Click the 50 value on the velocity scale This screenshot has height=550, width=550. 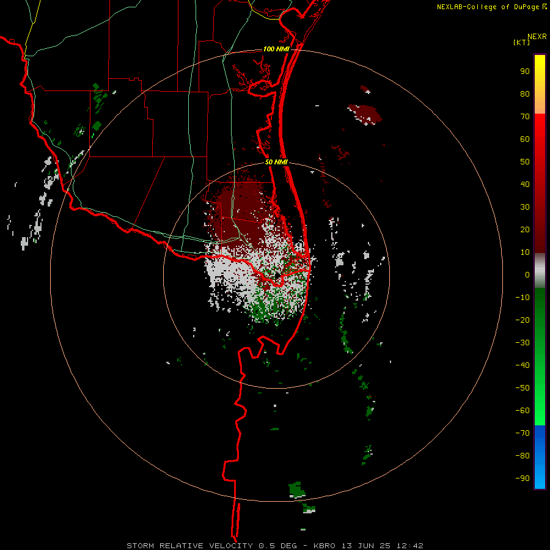[x=525, y=162]
